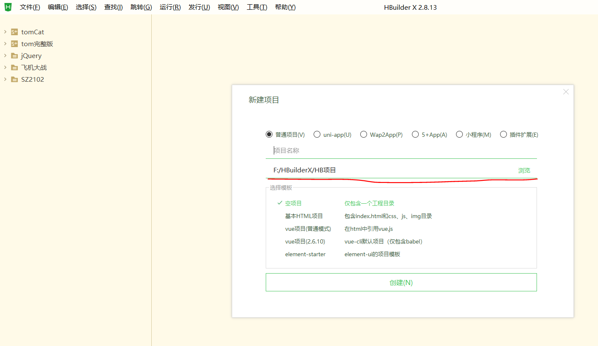
Task: Click the green checkmark beside 空项目
Action: click(x=280, y=203)
